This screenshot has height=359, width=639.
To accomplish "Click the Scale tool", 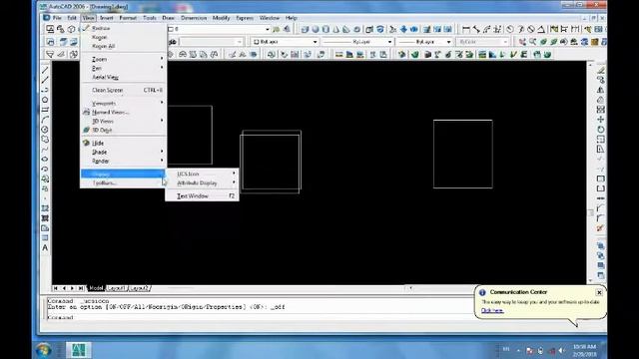I will 600,140.
